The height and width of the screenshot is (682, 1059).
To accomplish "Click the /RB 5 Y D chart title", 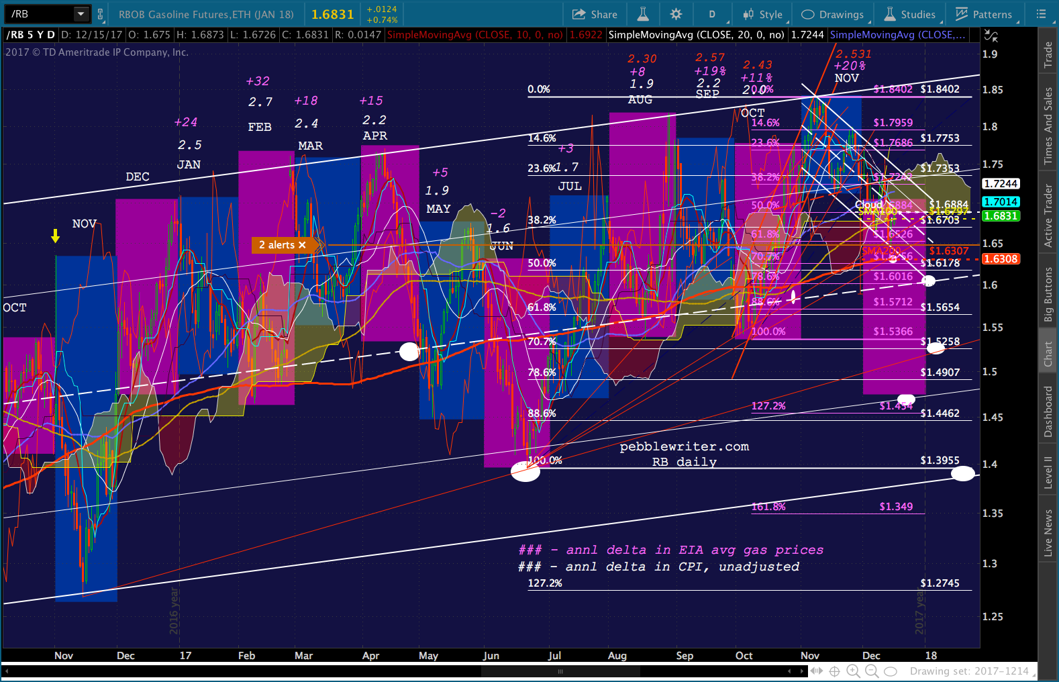I will pos(31,35).
